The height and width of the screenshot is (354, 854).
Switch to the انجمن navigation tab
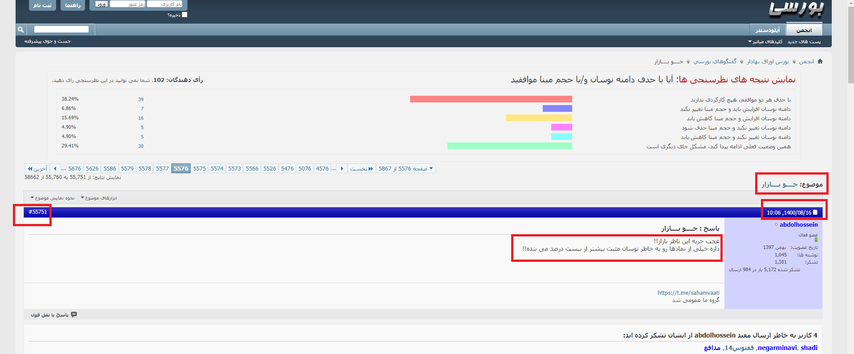(x=804, y=30)
